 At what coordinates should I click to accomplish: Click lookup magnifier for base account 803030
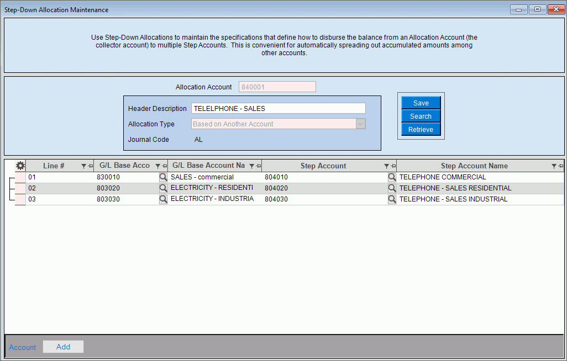pyautogui.click(x=163, y=199)
